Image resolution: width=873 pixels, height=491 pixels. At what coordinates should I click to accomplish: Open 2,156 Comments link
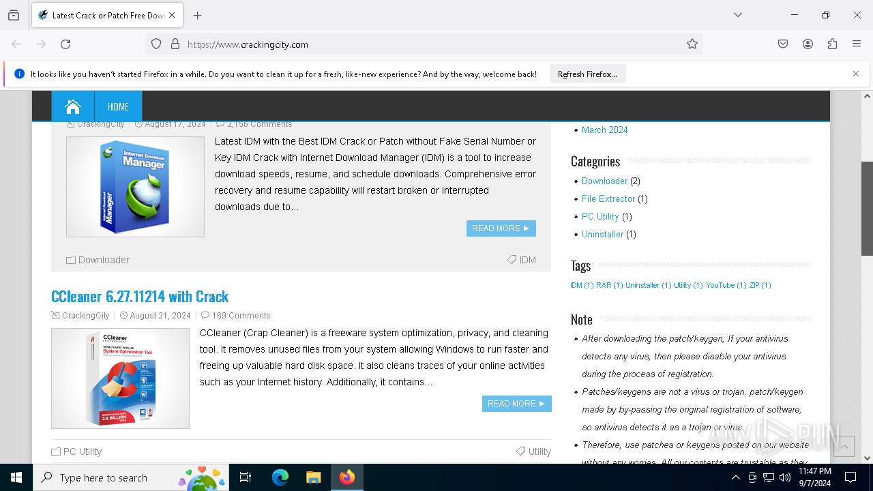259,124
